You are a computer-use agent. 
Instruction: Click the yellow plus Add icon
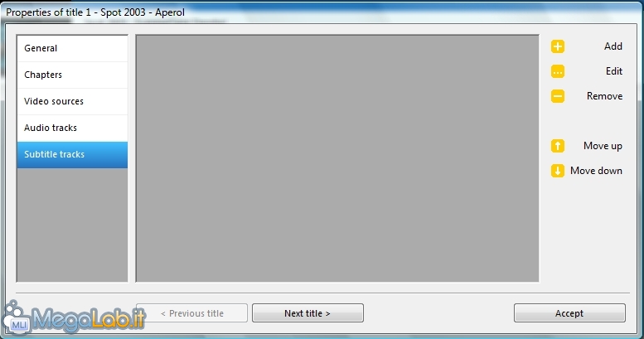coord(557,46)
